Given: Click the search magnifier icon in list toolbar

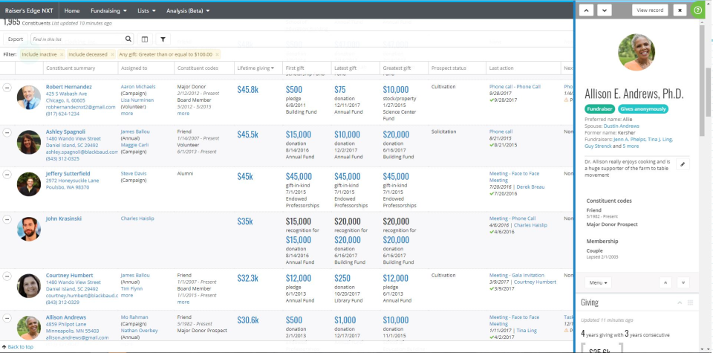Looking at the screenshot, I should pos(128,39).
